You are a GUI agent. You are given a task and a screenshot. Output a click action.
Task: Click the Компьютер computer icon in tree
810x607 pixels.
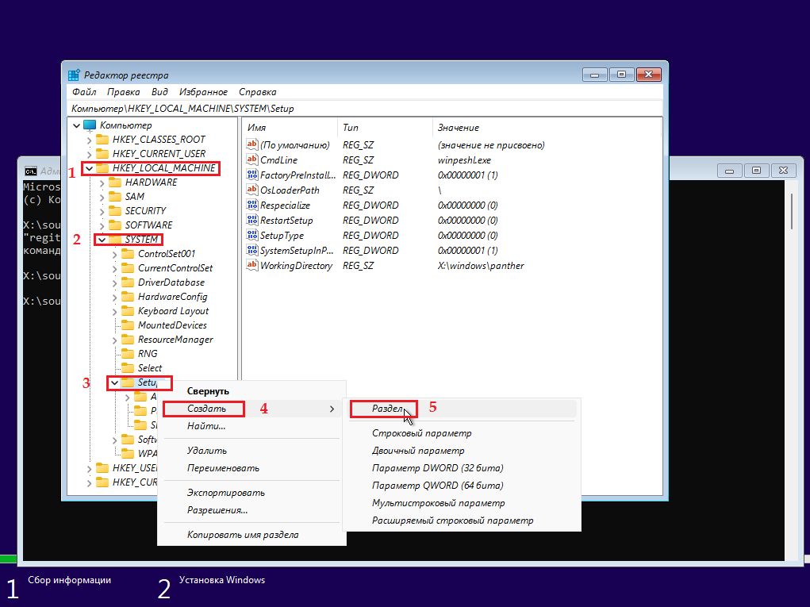[90, 125]
